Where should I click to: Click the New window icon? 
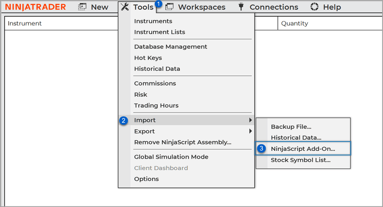[x=82, y=7]
